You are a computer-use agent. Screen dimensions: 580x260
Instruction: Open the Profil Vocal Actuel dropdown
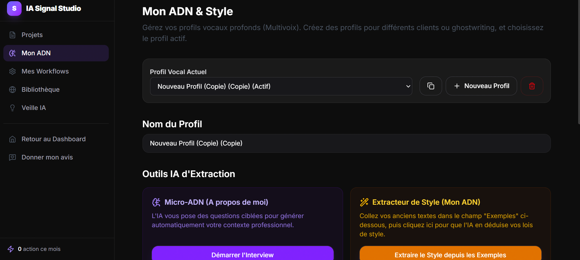(x=281, y=86)
